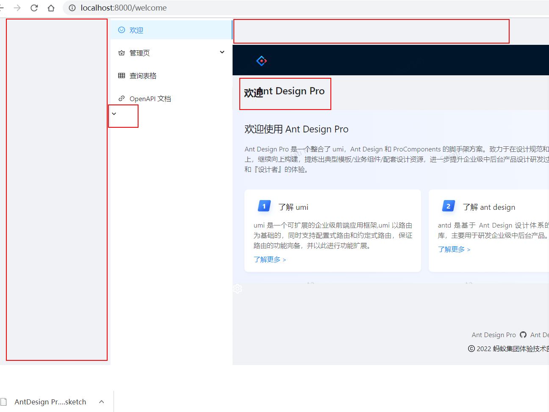Click the blue number 1 badge
The image size is (549, 412).
click(x=264, y=206)
